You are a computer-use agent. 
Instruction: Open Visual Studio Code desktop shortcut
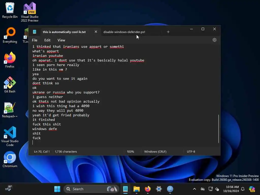click(10, 136)
